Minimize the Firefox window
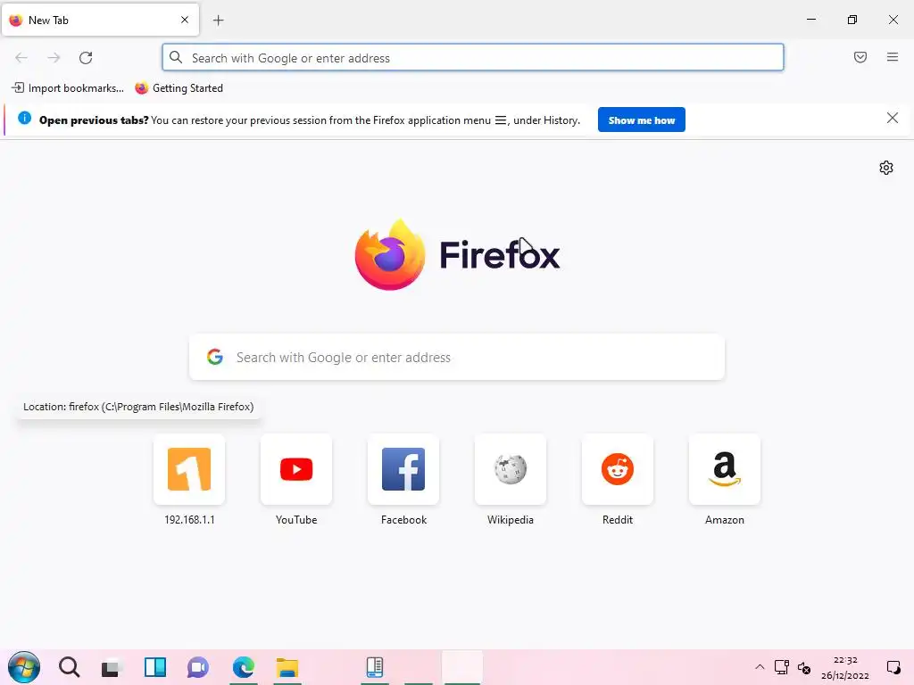Screen dimensions: 914x685 (810, 20)
